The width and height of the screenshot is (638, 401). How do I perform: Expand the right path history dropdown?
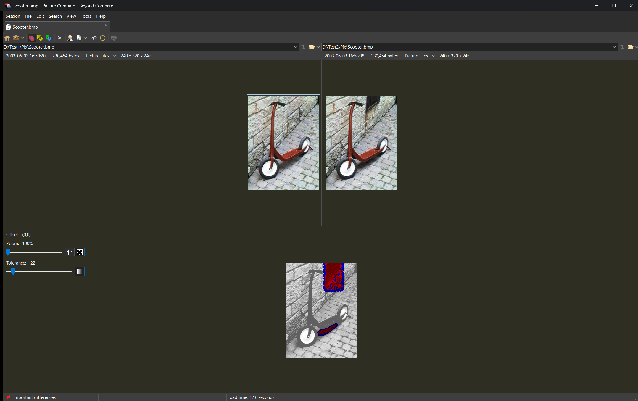[x=614, y=47]
